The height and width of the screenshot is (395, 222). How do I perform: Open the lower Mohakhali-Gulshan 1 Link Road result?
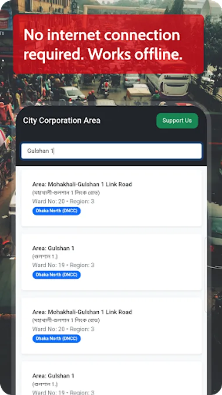(111, 326)
